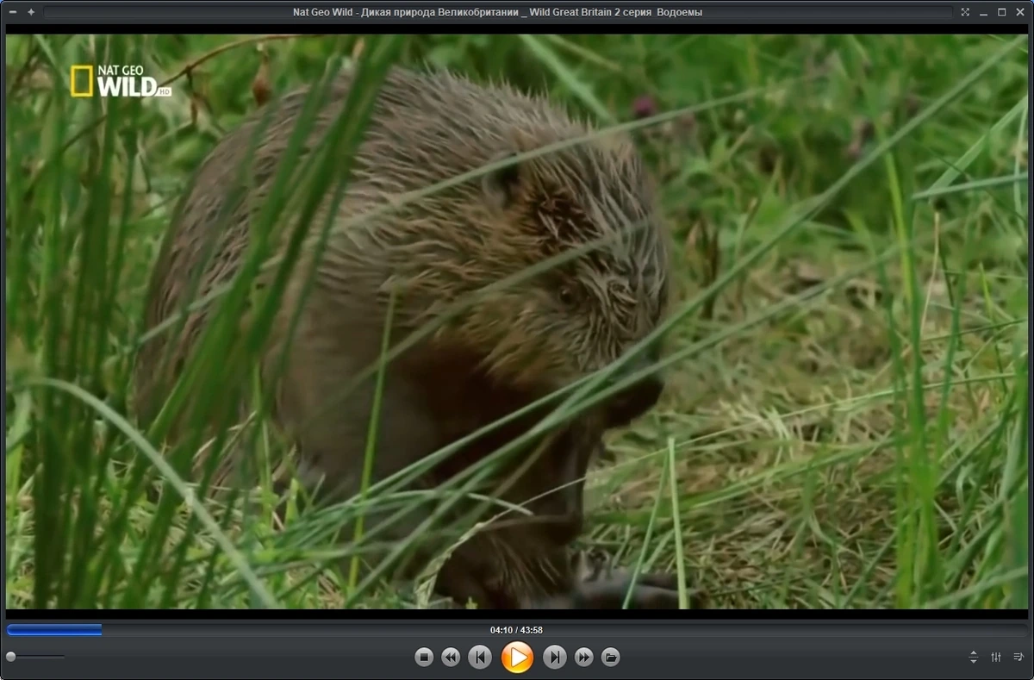The height and width of the screenshot is (680, 1034).
Task: Expand the up/down arrows control
Action: [974, 657]
